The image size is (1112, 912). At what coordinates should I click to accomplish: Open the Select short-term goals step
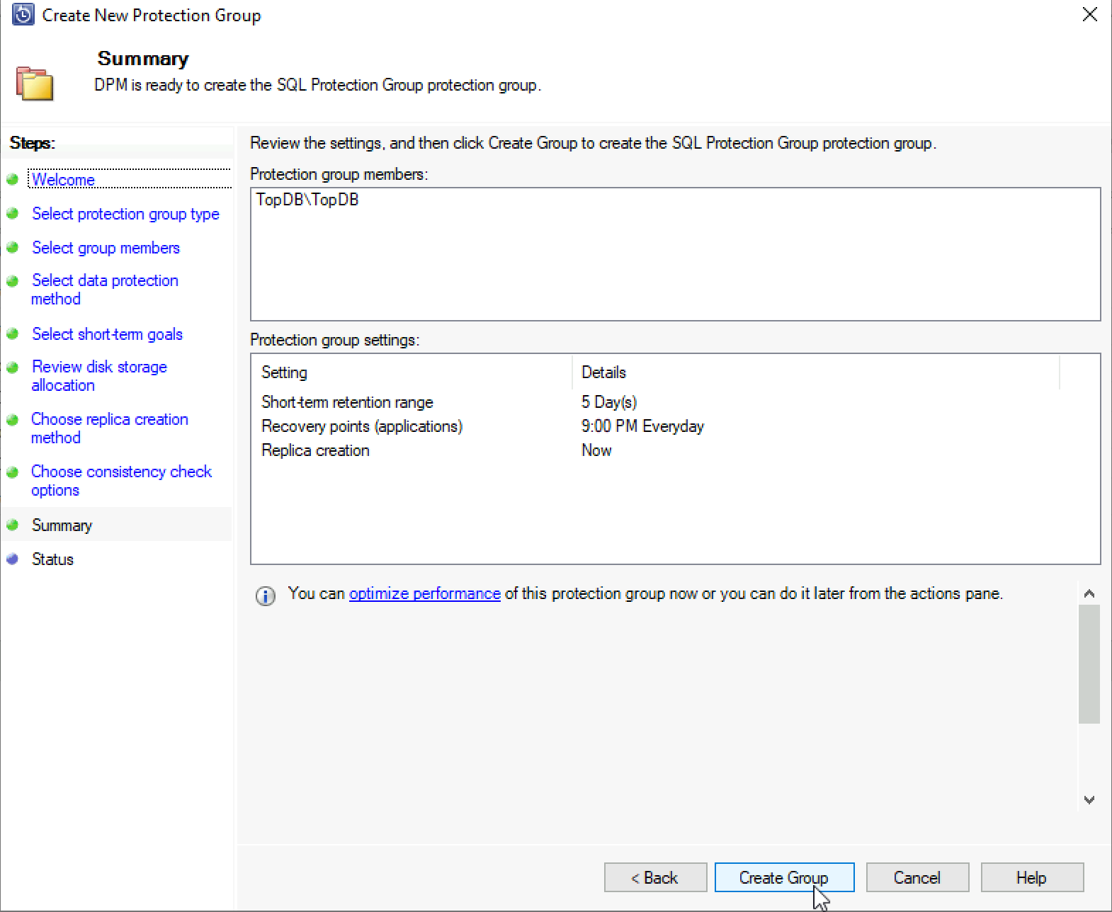107,334
